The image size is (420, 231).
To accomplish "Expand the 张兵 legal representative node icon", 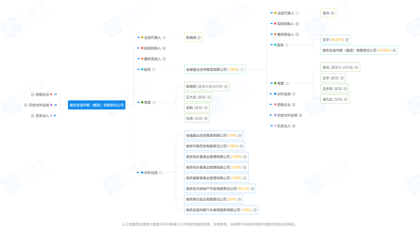I will (x=332, y=13).
